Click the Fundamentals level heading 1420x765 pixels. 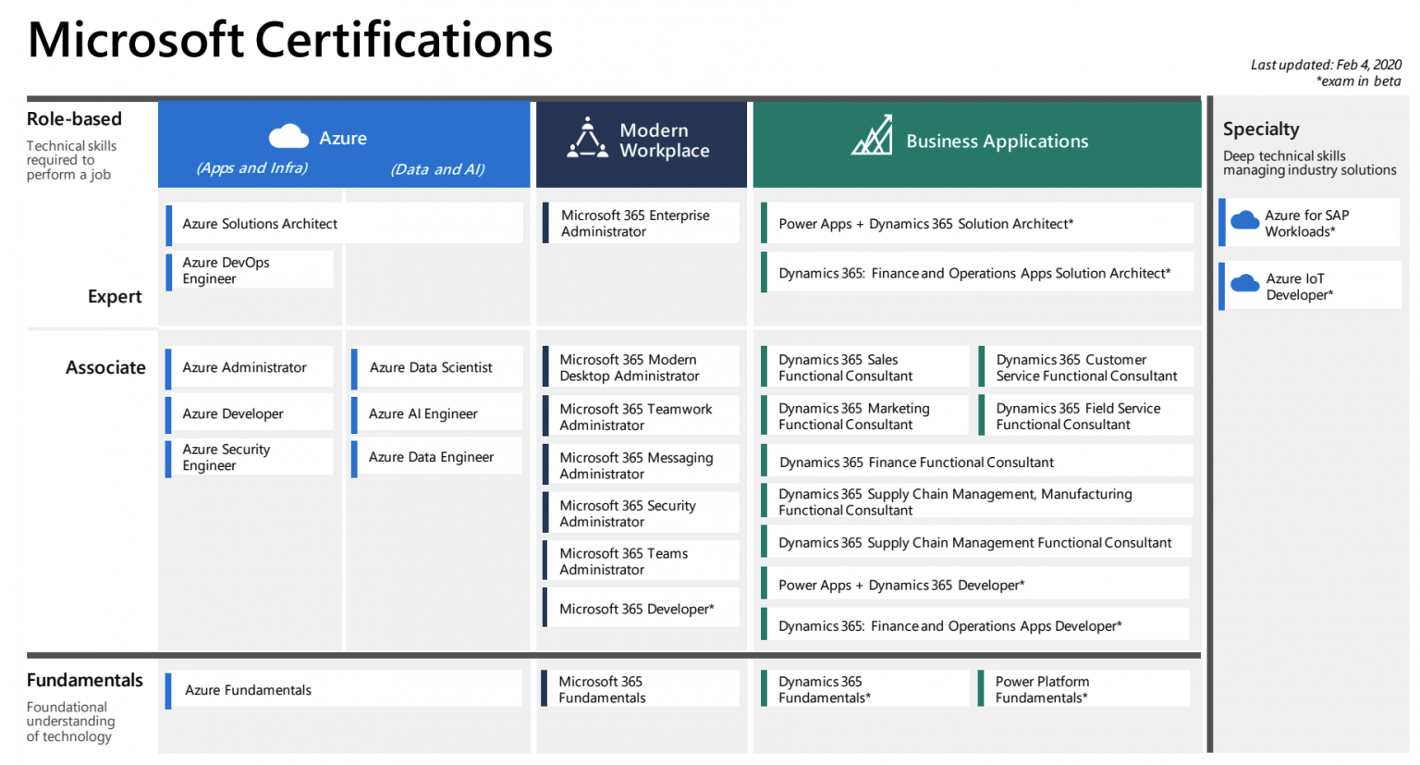click(x=85, y=680)
